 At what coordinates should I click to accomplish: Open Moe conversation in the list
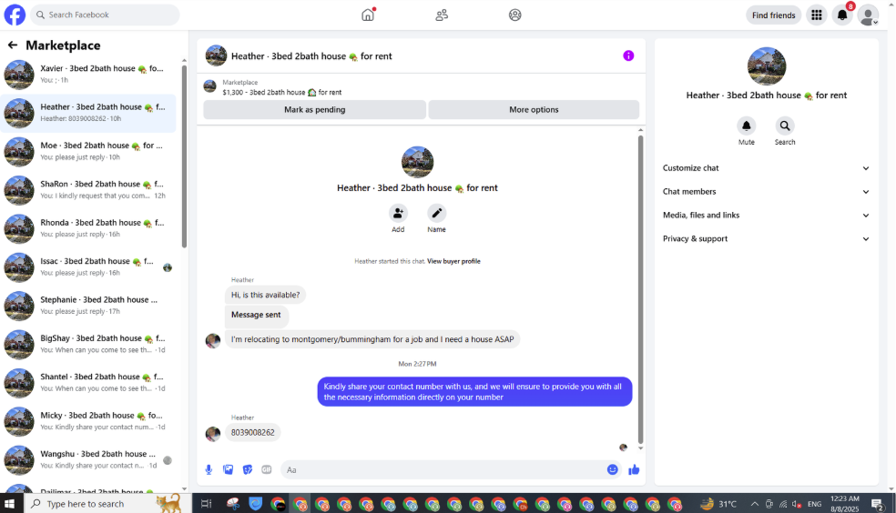tap(90, 151)
